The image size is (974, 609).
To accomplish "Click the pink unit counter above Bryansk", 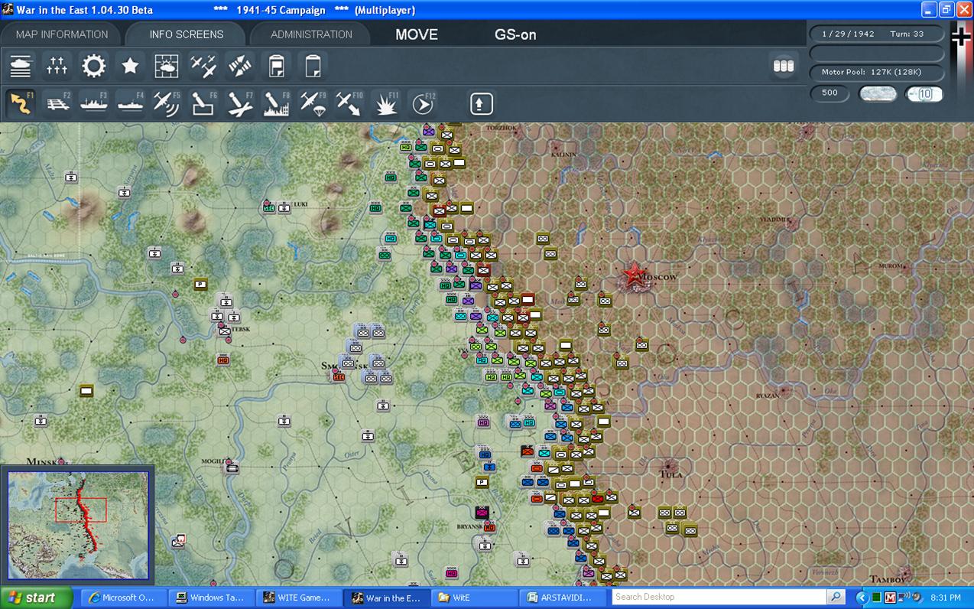I will point(482,512).
